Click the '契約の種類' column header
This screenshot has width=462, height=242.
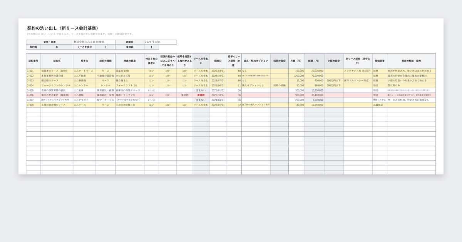[x=105, y=61]
